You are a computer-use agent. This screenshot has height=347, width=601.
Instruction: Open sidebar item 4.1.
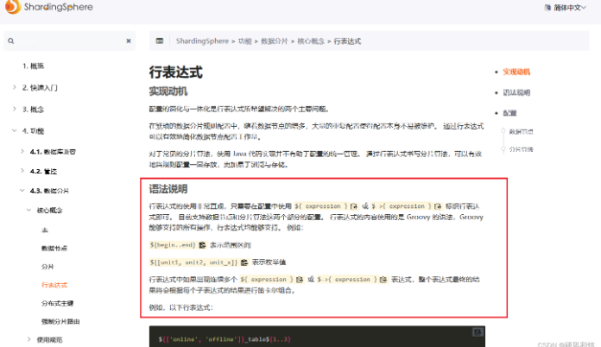point(53,152)
